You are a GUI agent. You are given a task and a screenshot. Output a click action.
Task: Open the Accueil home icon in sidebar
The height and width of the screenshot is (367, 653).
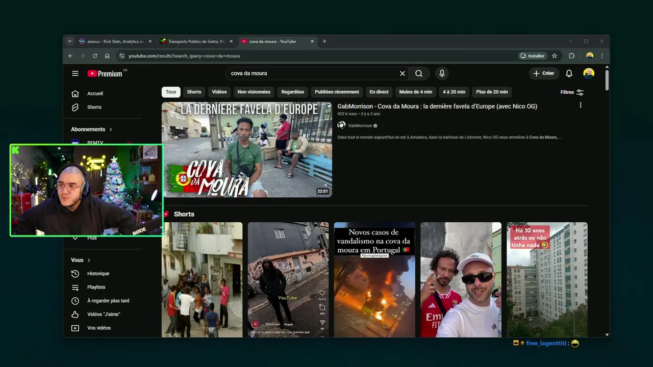click(x=75, y=94)
